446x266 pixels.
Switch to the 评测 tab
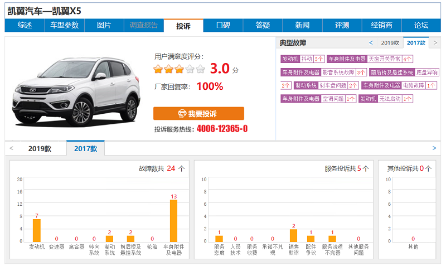click(x=342, y=25)
